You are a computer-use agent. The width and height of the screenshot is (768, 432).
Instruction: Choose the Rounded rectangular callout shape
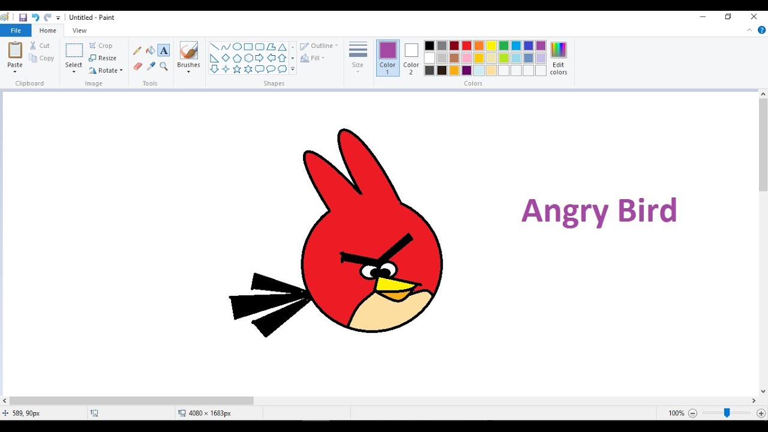tap(260, 69)
